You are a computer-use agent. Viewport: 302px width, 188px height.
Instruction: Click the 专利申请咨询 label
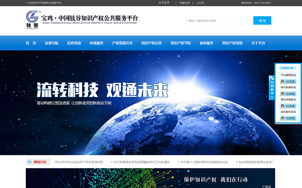(288, 88)
